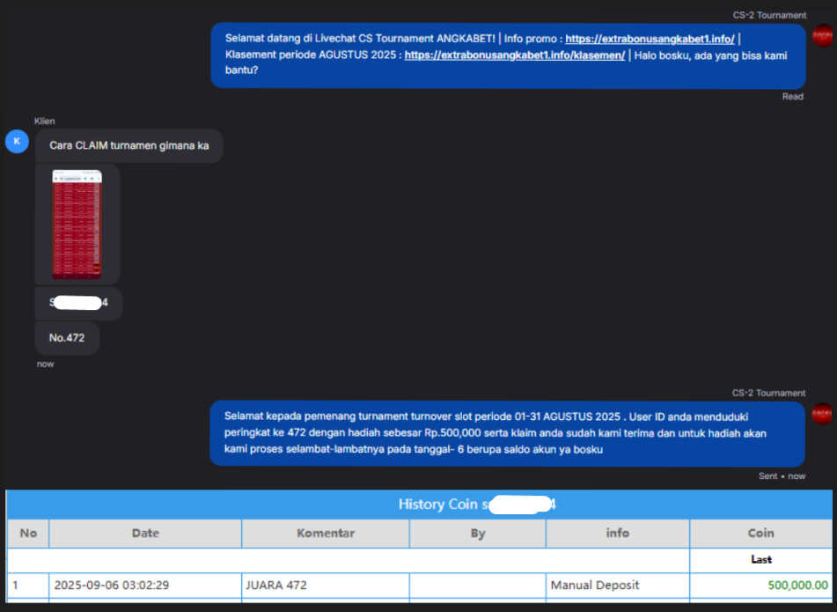
Task: Click the 'Komentar' column header
Action: [326, 533]
